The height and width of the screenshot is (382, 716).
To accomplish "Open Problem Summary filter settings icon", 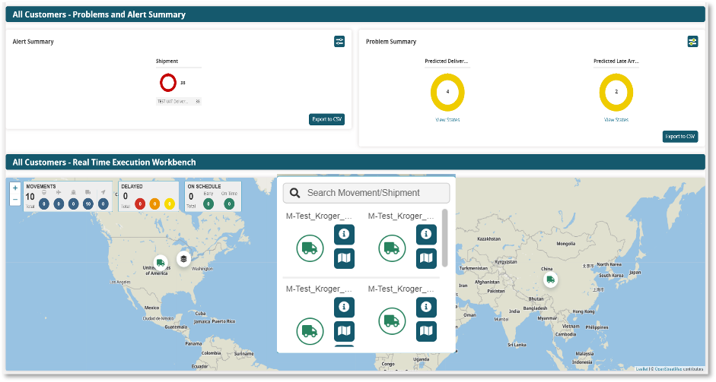I will 692,42.
